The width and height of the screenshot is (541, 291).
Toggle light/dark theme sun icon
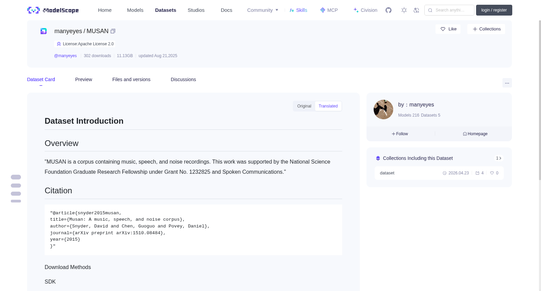coord(404,10)
